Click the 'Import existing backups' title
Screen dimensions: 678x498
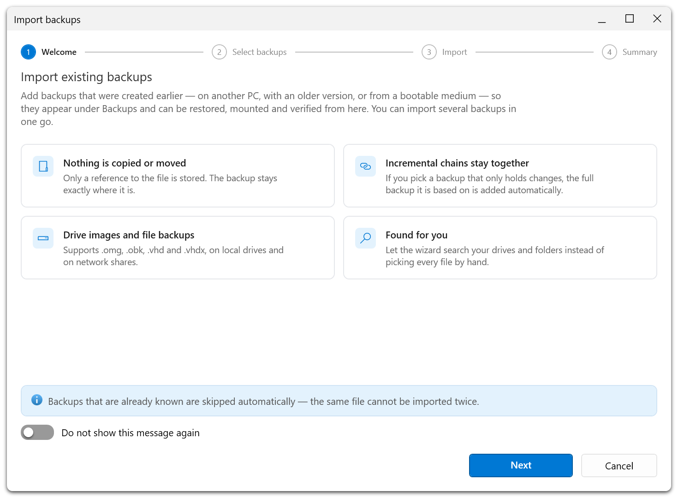(86, 77)
